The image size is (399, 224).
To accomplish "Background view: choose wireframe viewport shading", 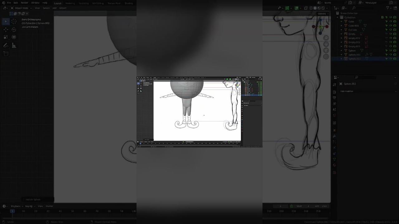I will pyautogui.click(x=311, y=8).
